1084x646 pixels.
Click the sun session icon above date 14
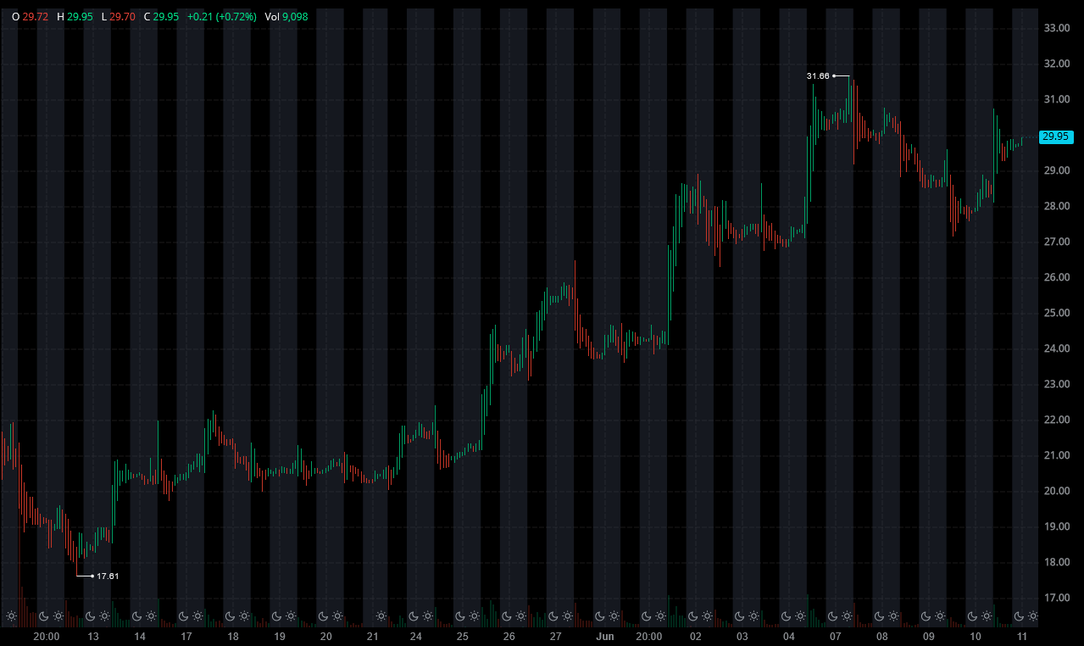(151, 615)
